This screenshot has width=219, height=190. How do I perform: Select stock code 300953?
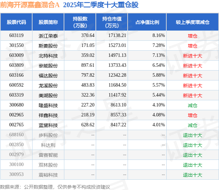[16, 174]
